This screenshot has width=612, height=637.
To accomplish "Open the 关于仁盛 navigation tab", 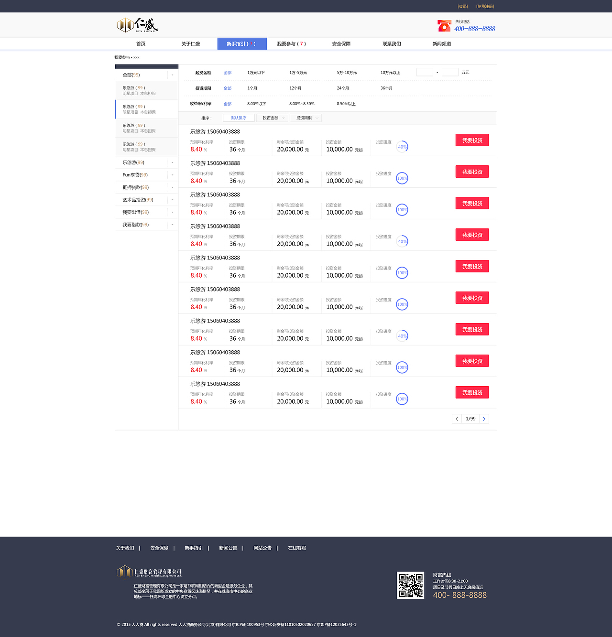I will click(191, 43).
